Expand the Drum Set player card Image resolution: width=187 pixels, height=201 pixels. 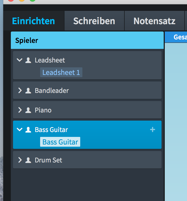(x=20, y=160)
